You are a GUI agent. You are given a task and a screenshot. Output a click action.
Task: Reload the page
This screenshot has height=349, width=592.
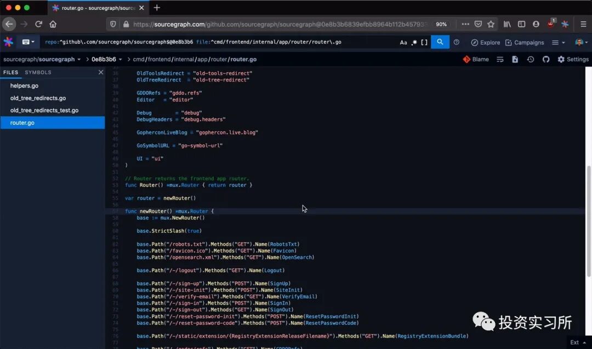pos(38,24)
